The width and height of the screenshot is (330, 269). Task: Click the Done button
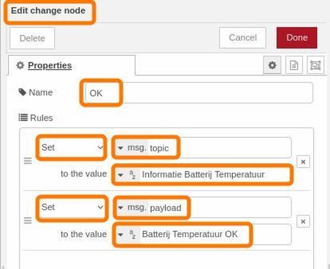297,38
